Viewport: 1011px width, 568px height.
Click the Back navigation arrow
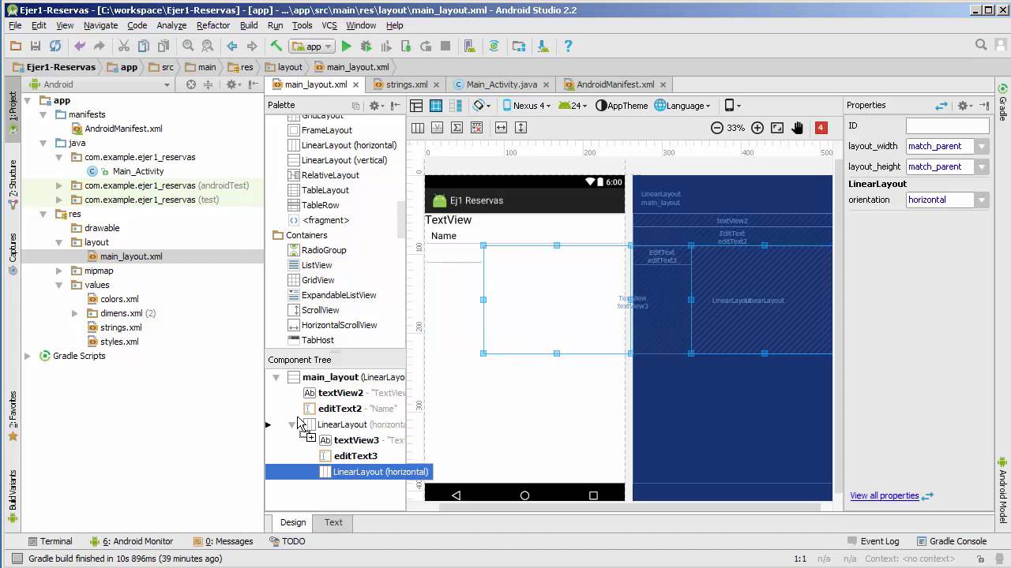coord(232,47)
